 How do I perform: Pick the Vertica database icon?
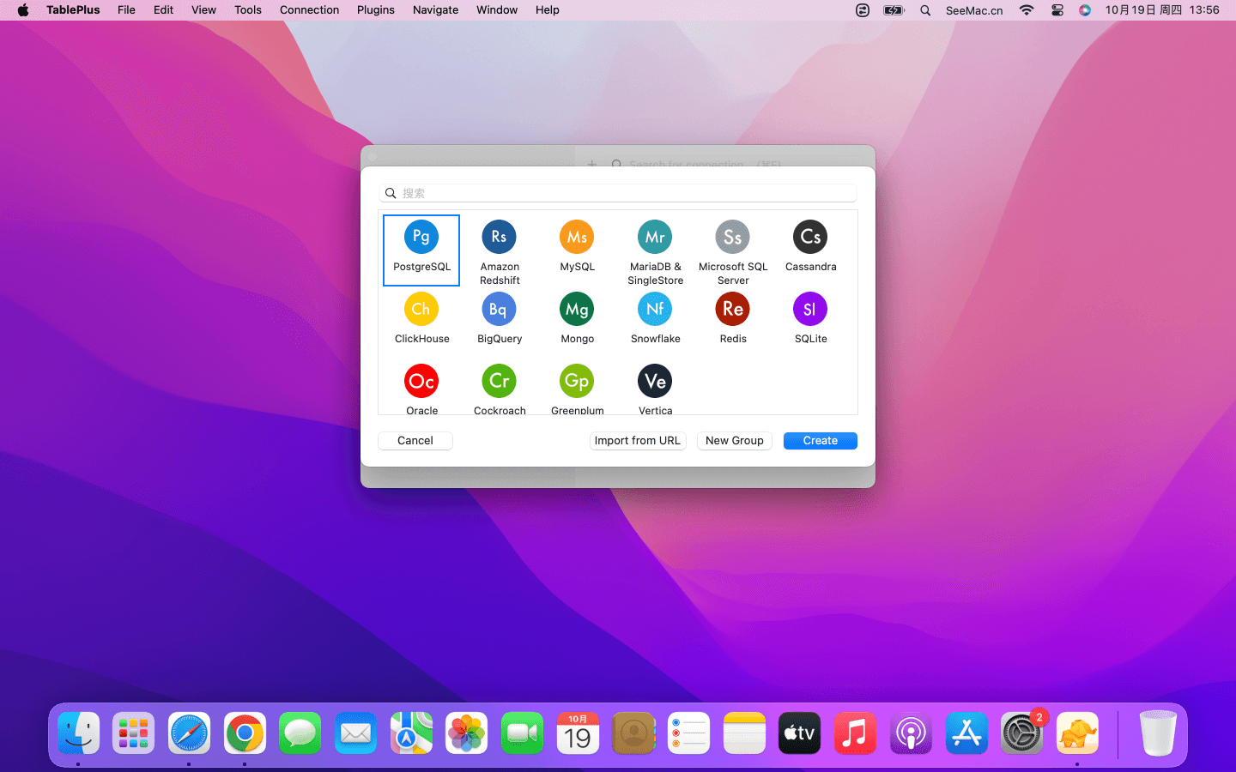(655, 381)
